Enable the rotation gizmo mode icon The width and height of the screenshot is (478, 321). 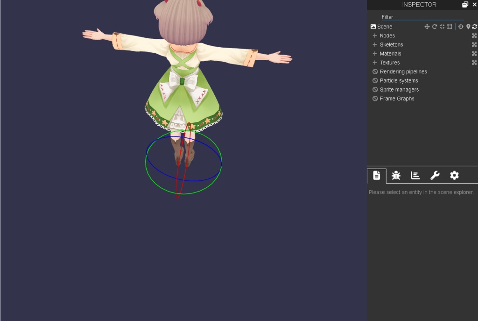pyautogui.click(x=435, y=27)
